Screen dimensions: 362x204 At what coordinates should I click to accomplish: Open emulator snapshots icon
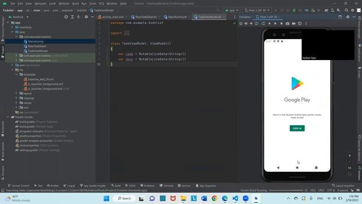(300, 24)
